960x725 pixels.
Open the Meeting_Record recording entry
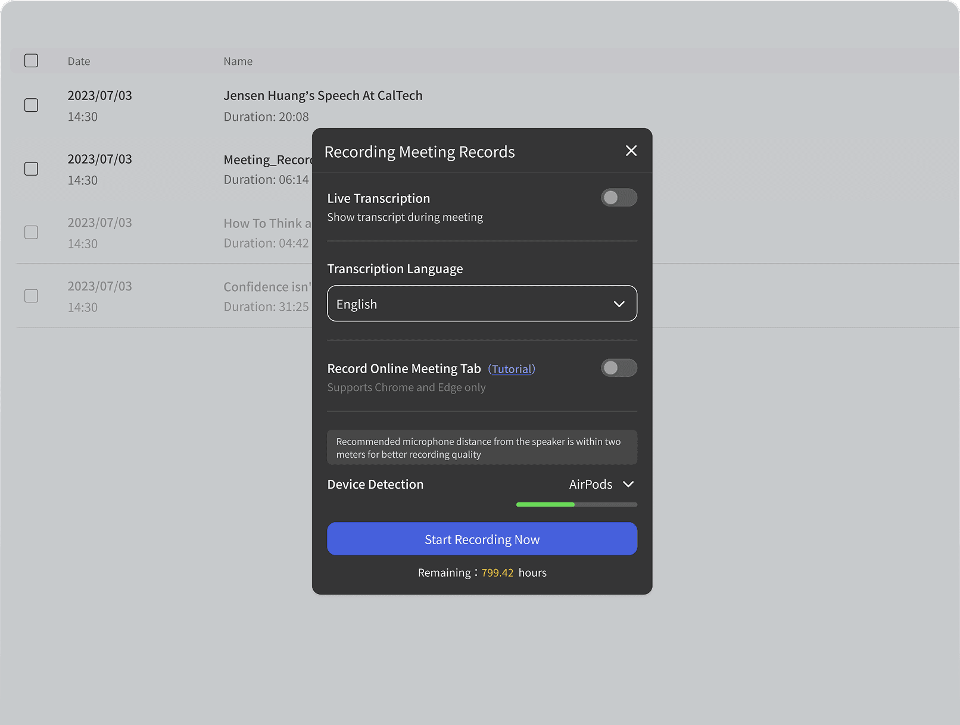click(x=267, y=160)
